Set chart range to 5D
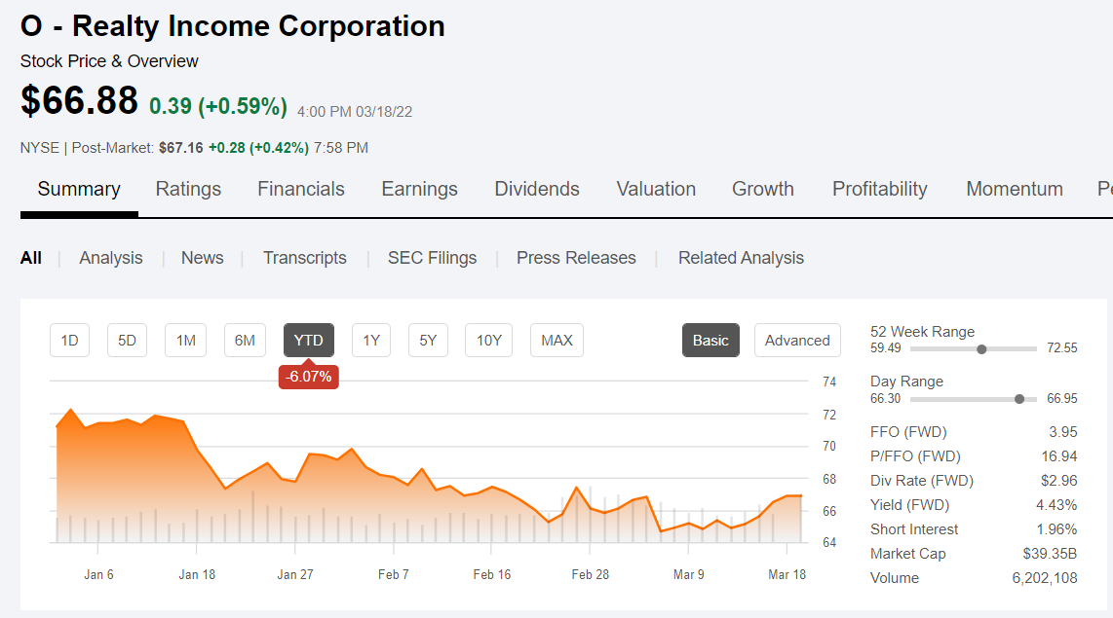Viewport: 1113px width, 618px height. [x=127, y=341]
